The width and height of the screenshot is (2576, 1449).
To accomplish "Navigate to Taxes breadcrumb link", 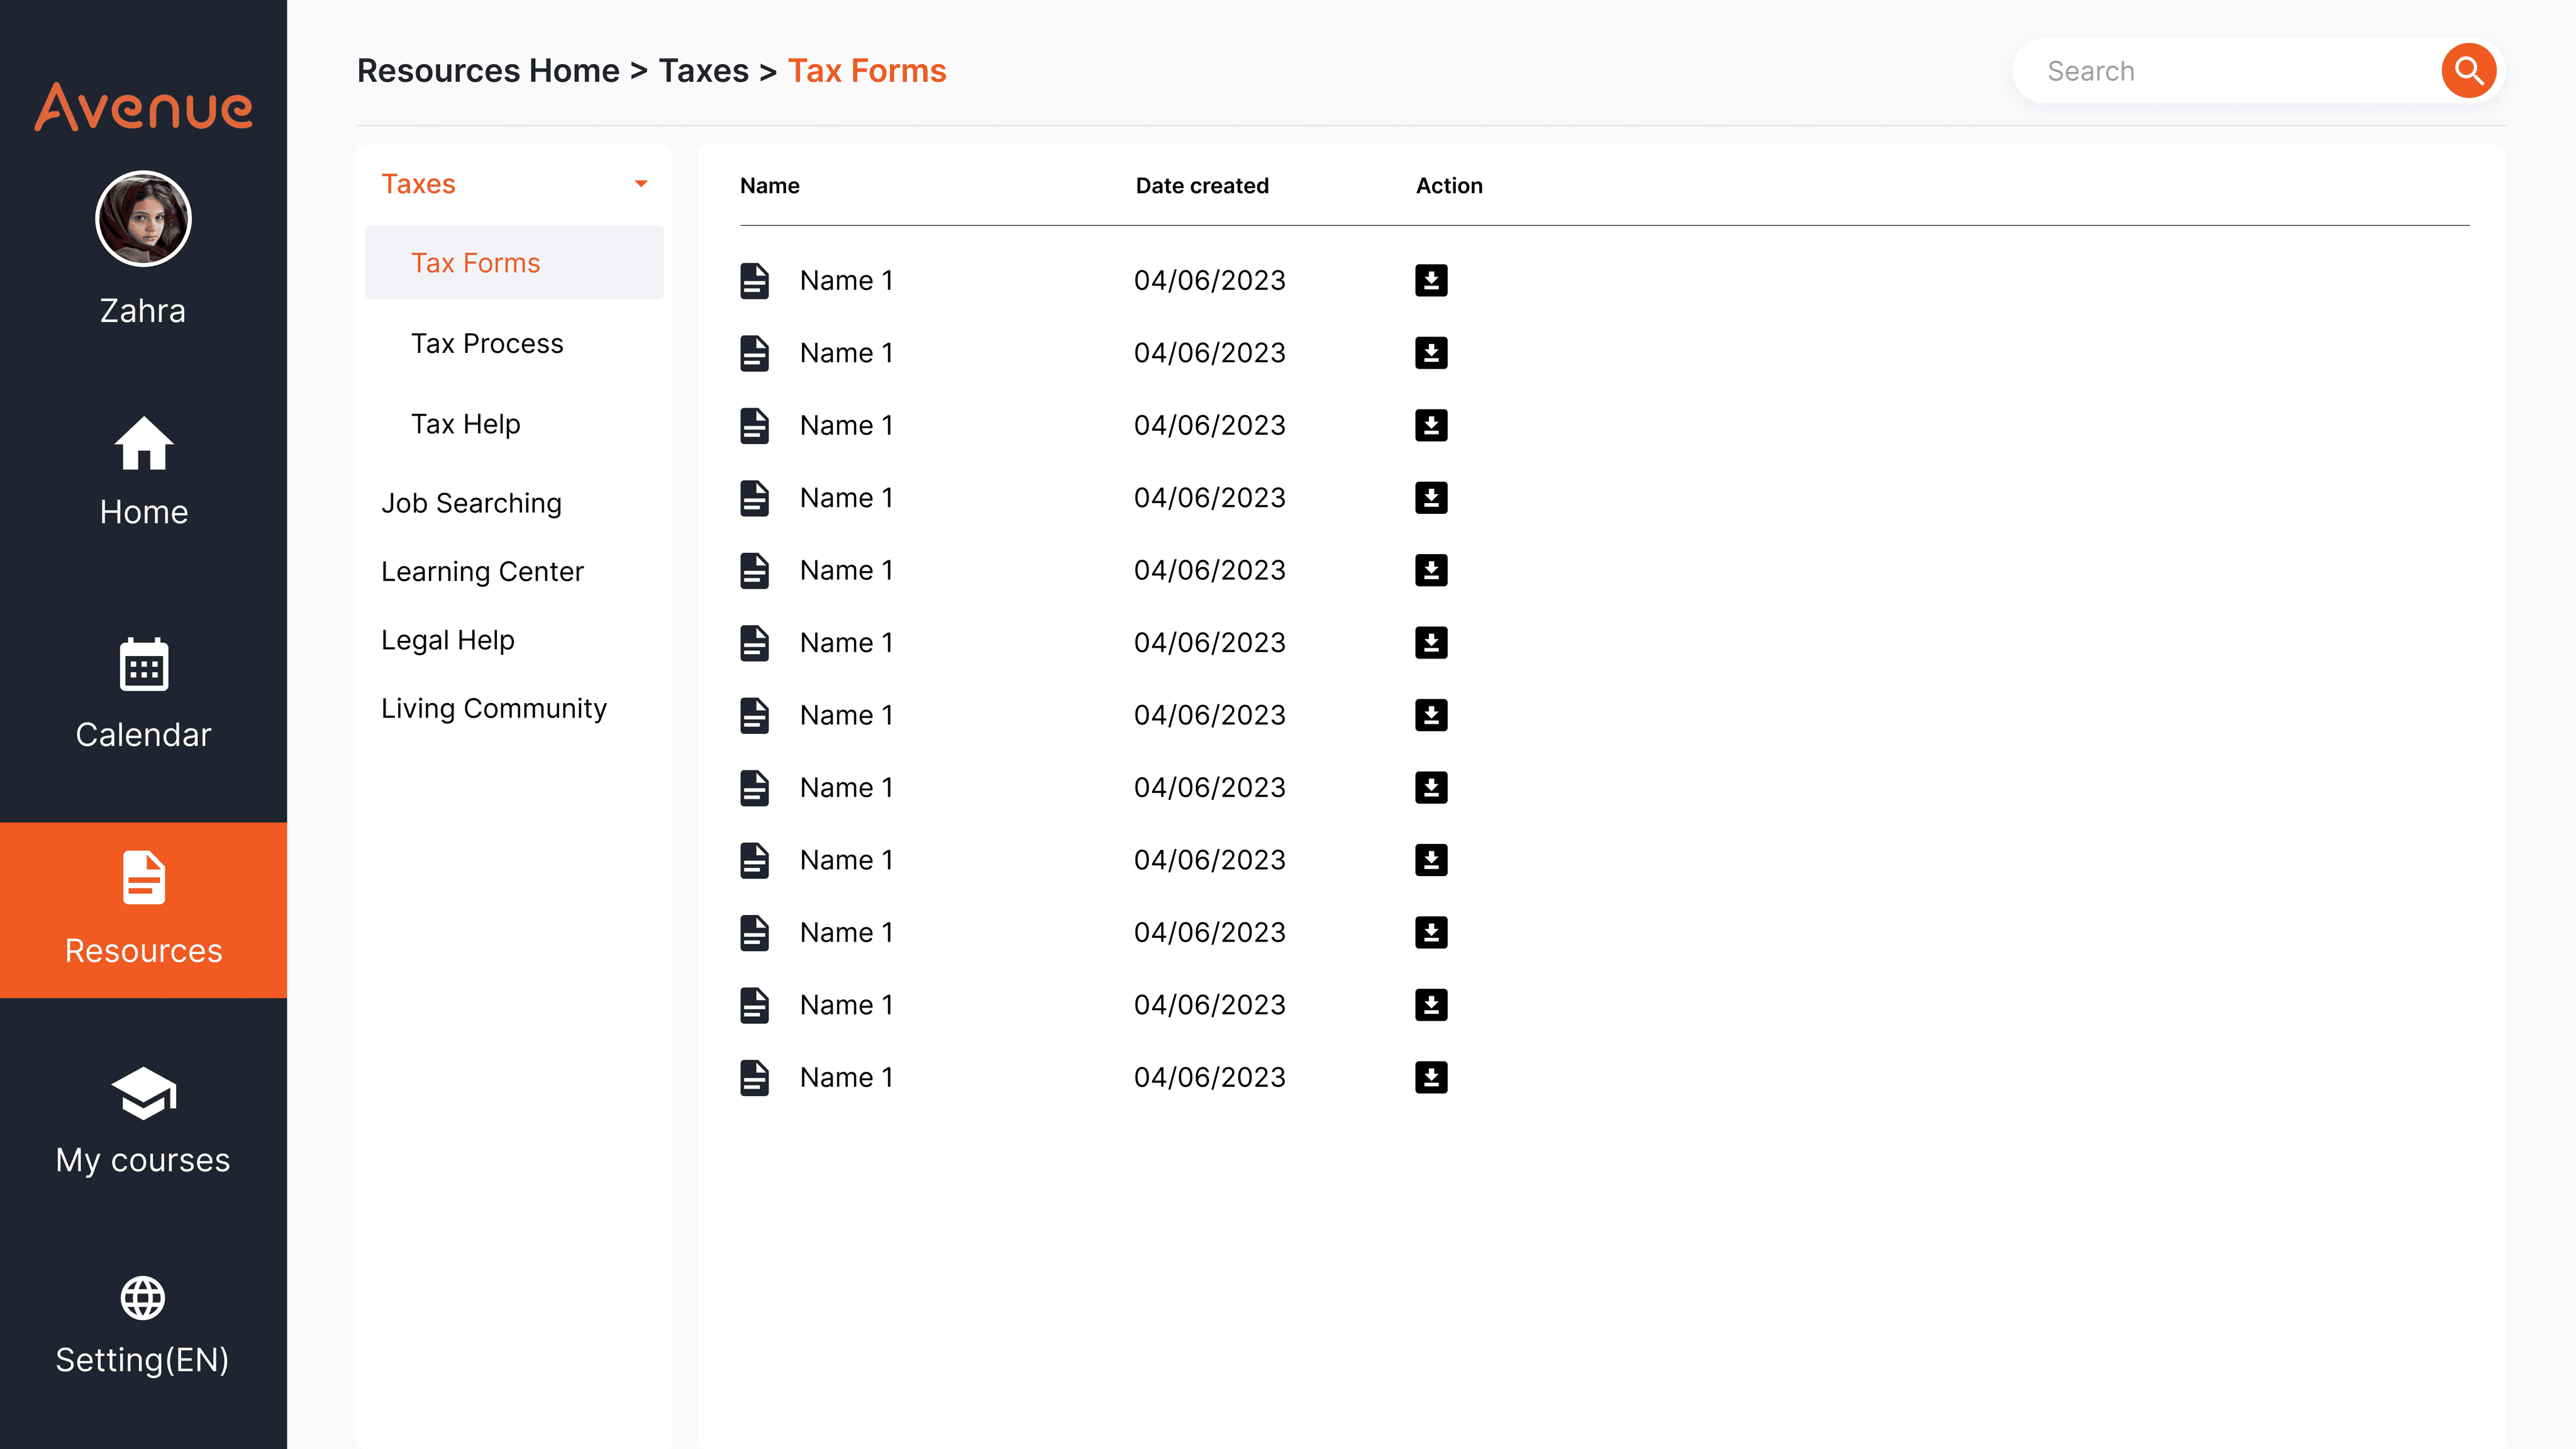I will tap(703, 71).
